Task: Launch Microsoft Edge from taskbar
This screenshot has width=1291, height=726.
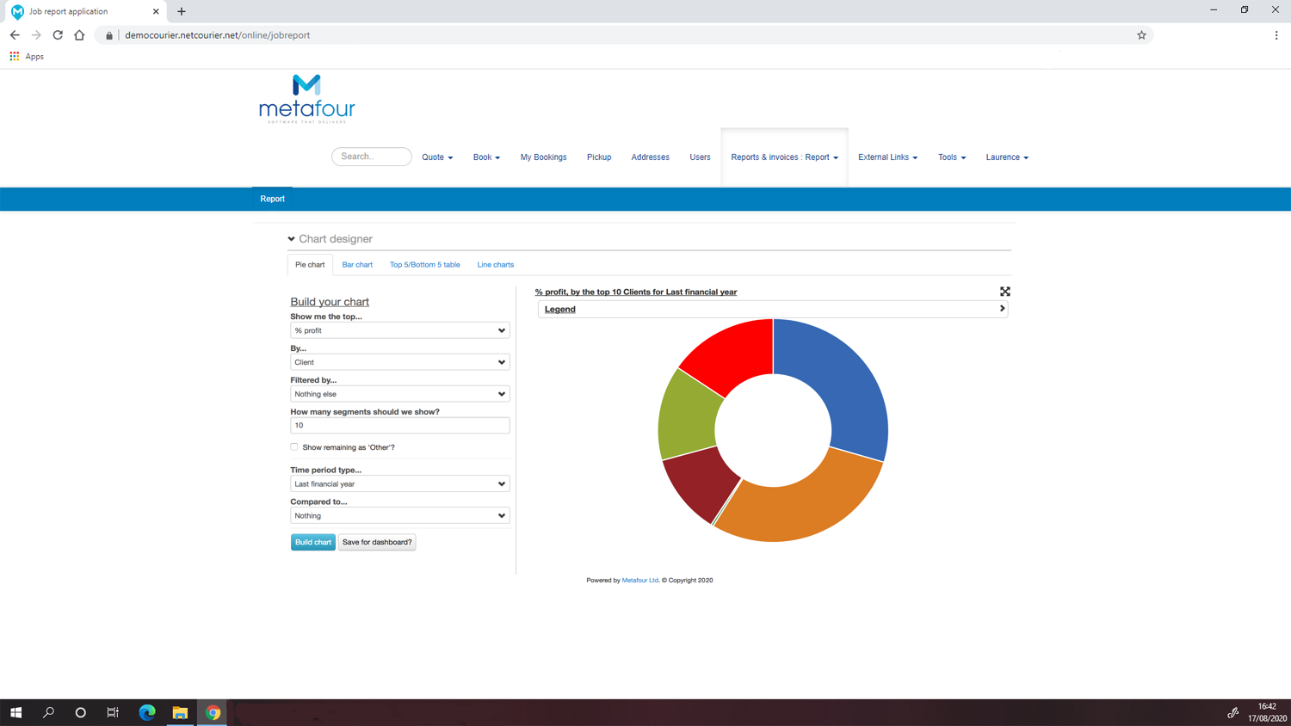Action: pos(147,712)
